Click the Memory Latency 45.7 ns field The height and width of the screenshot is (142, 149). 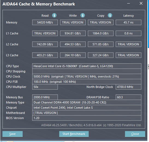tap(129, 22)
